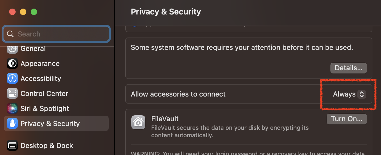Image resolution: width=381 pixels, height=155 pixels.
Task: Open the Allow accessories to connect dropdown
Action: click(x=349, y=94)
